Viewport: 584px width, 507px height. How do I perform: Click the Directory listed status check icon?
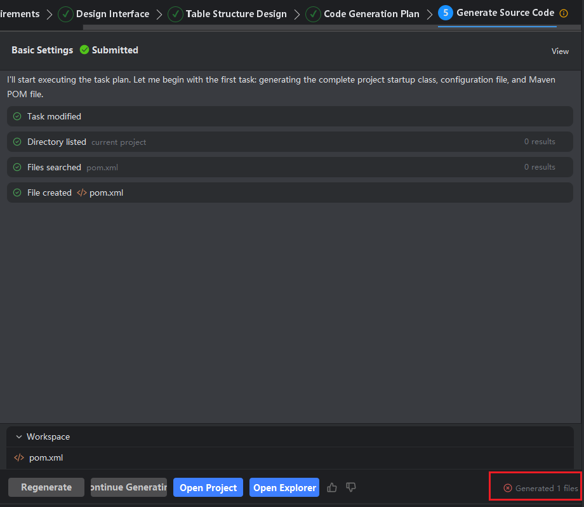17,142
